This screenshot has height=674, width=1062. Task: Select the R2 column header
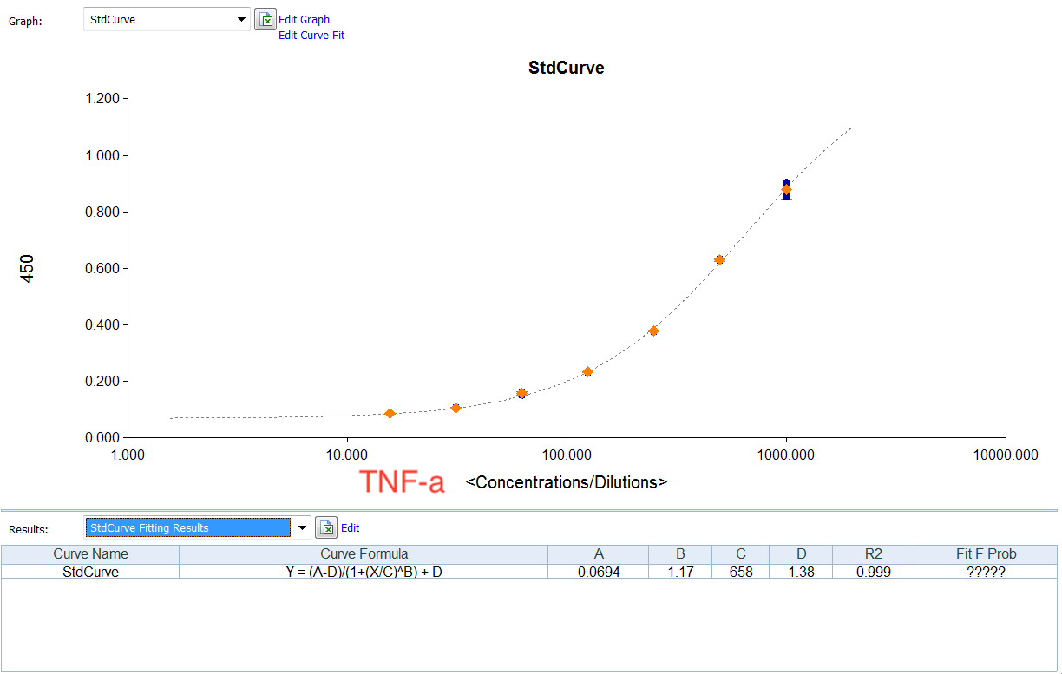[873, 554]
